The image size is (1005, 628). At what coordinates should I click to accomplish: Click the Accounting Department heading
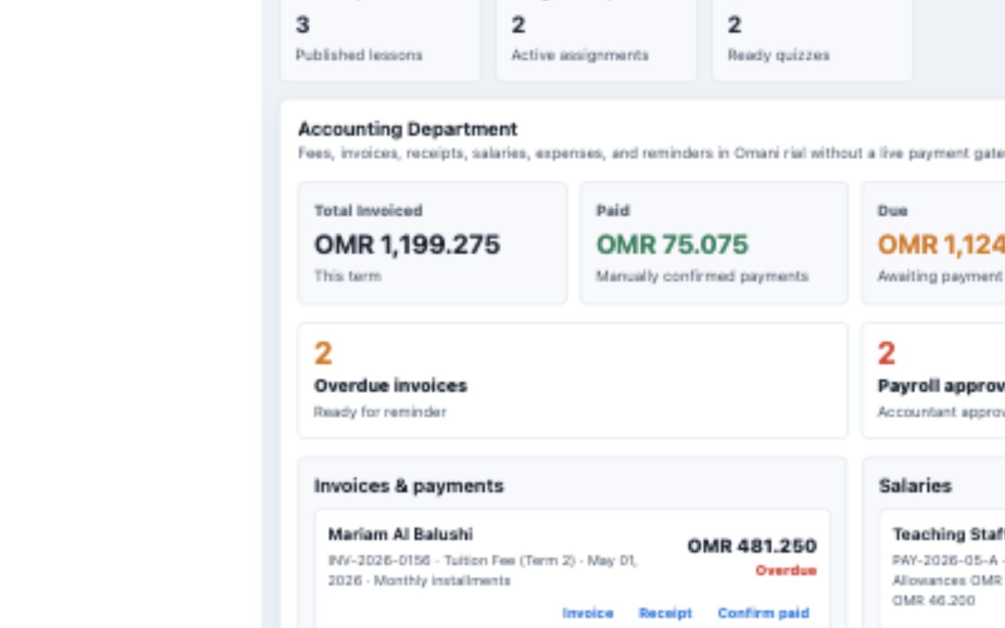coord(408,129)
